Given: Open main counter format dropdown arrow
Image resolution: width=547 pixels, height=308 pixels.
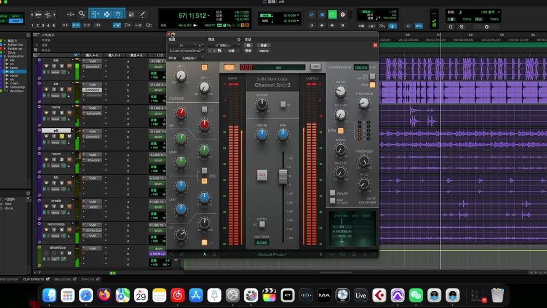Looking at the screenshot, I should click(209, 15).
